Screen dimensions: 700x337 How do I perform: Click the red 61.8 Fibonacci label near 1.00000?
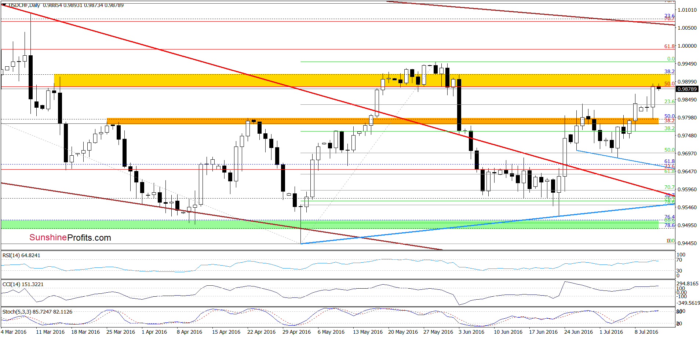point(670,46)
